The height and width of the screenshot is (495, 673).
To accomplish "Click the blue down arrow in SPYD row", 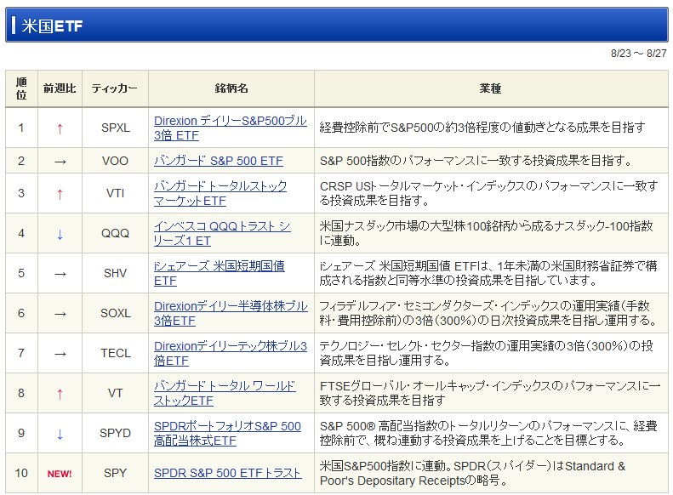I will [60, 434].
